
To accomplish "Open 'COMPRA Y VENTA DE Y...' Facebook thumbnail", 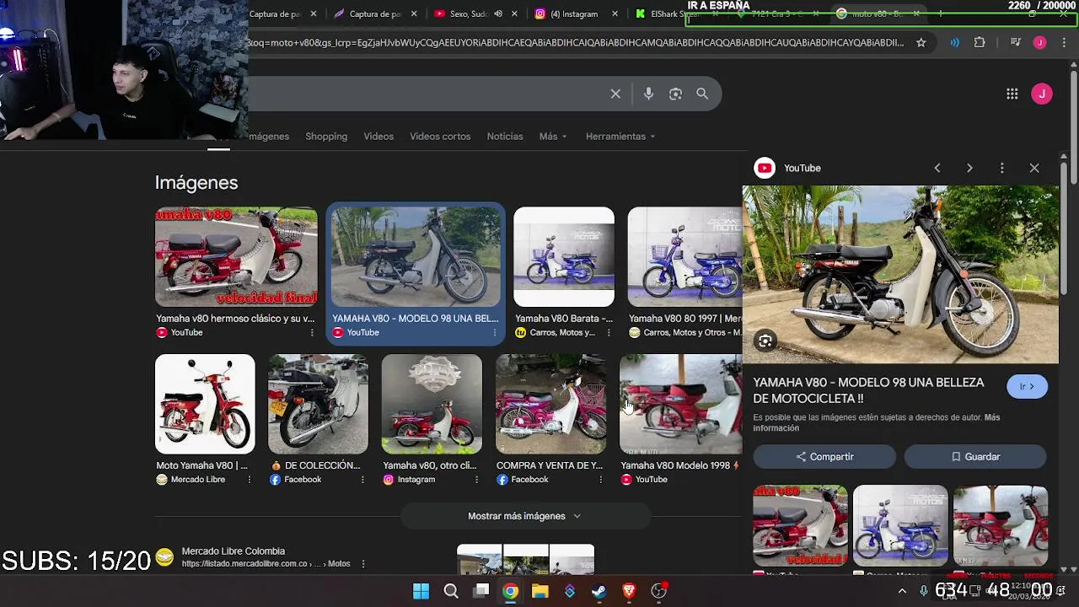I will [550, 404].
